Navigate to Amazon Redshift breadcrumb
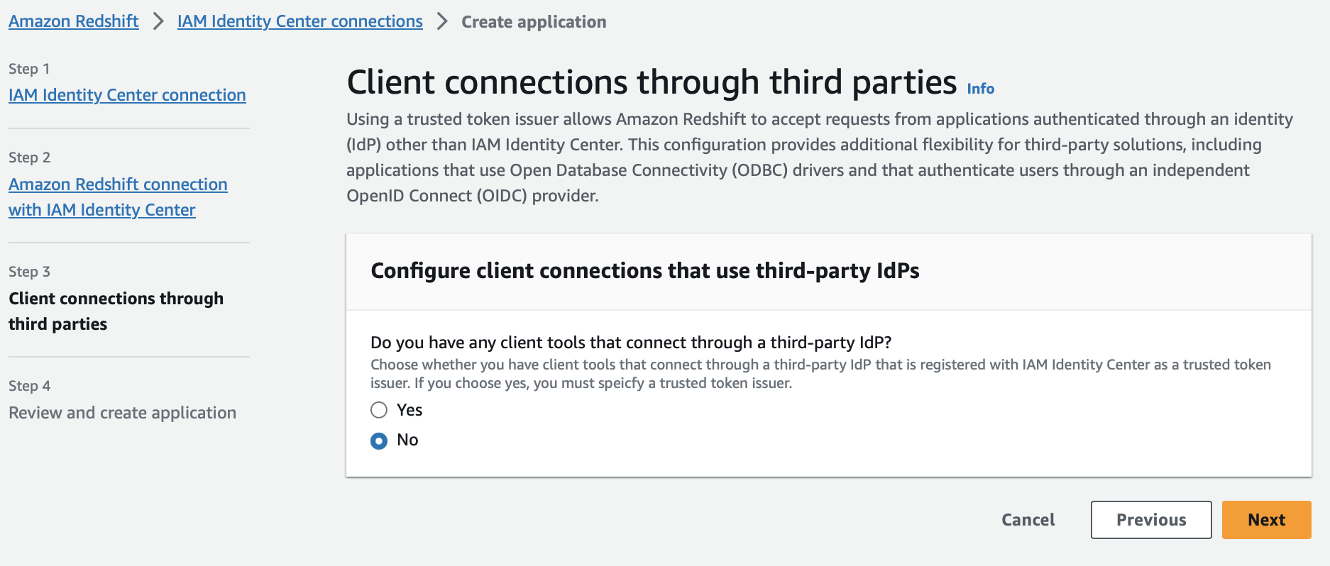Image resolution: width=1330 pixels, height=566 pixels. click(74, 21)
